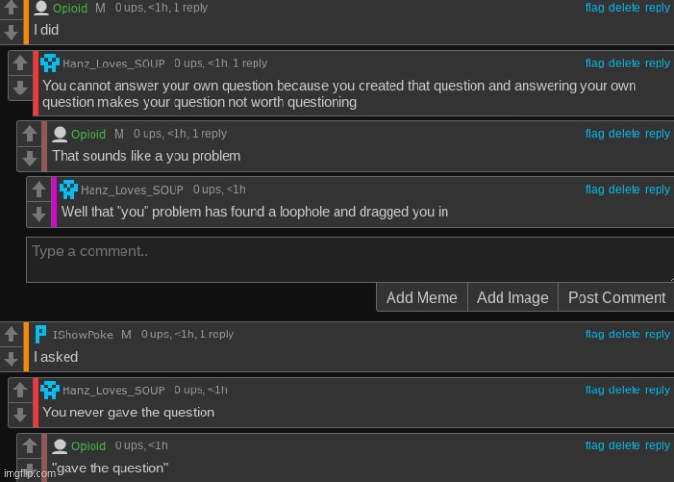Delete the "That sounds like a you problem" comment
674x482 pixels.
(x=624, y=134)
